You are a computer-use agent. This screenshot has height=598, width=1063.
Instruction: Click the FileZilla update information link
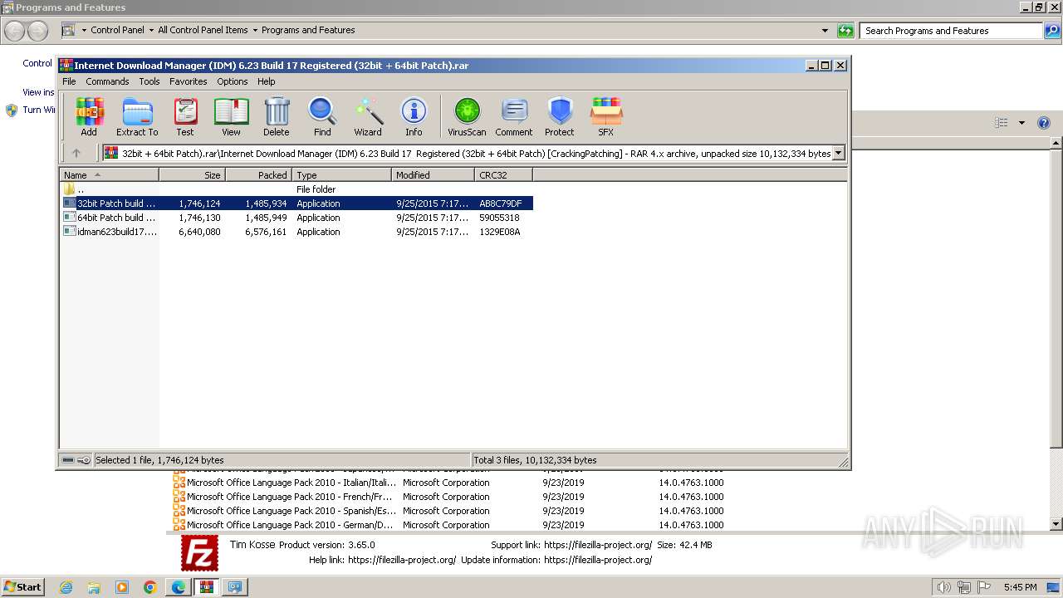pos(598,560)
